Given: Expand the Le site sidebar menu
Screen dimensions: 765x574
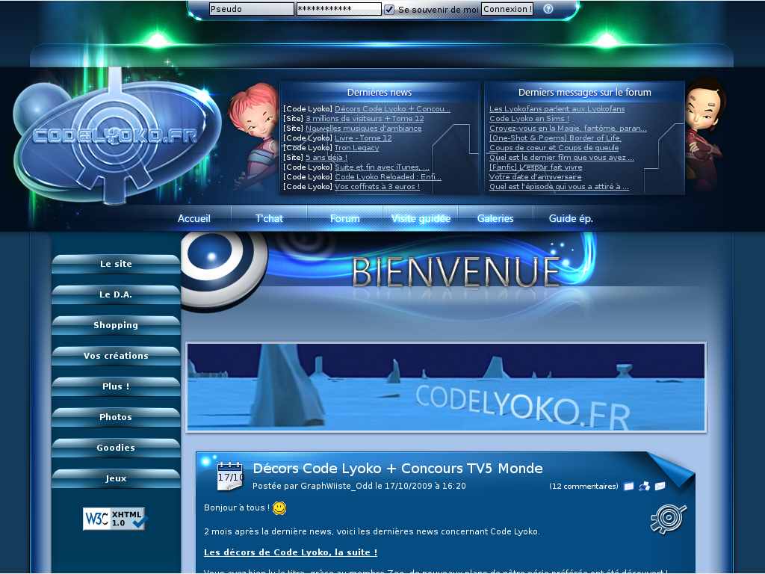Looking at the screenshot, I should tap(116, 264).
